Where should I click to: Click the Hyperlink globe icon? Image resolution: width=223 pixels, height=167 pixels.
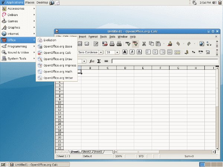pyautogui.click(x=202, y=43)
